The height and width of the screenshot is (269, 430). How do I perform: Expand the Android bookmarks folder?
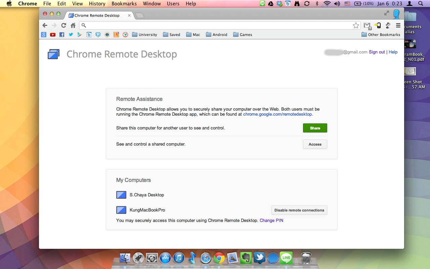tap(216, 35)
